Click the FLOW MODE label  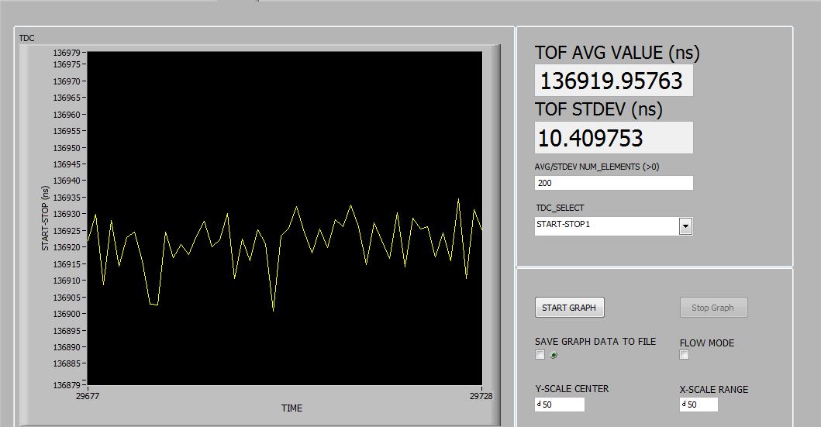coord(707,343)
